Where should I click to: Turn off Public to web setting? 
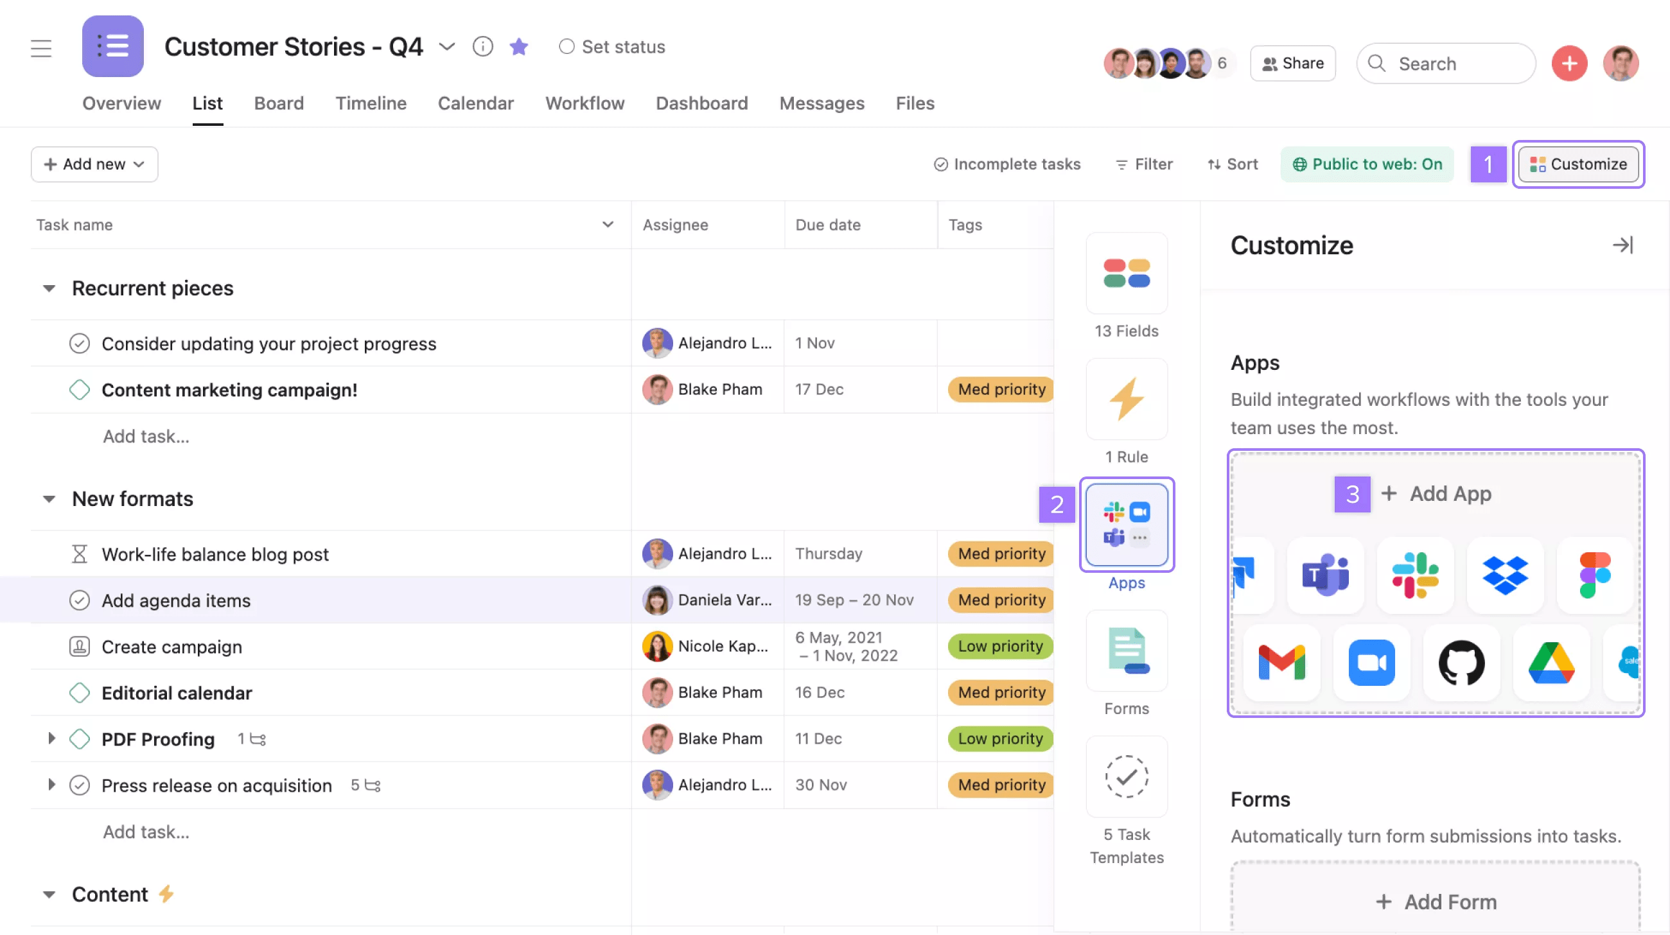pyautogui.click(x=1367, y=164)
